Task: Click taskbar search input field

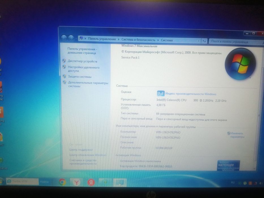Action: [x=22, y=182]
